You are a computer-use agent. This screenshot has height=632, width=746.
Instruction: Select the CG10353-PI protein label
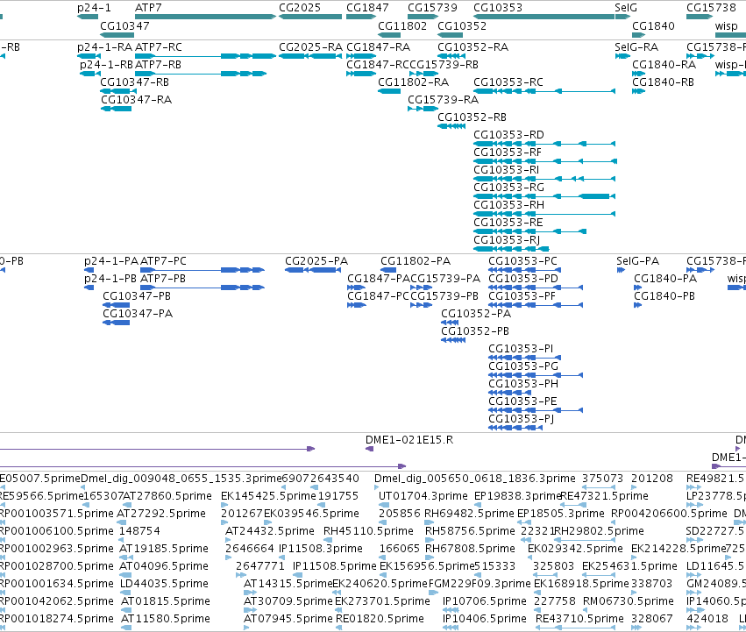521,349
